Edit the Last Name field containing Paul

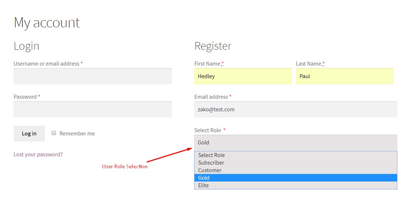click(344, 76)
